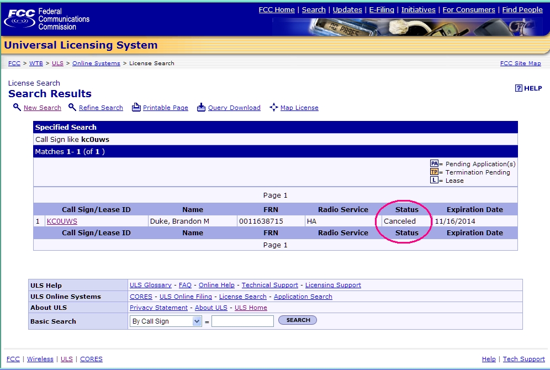Open Search in top navigation
550x370 pixels.
(x=314, y=10)
